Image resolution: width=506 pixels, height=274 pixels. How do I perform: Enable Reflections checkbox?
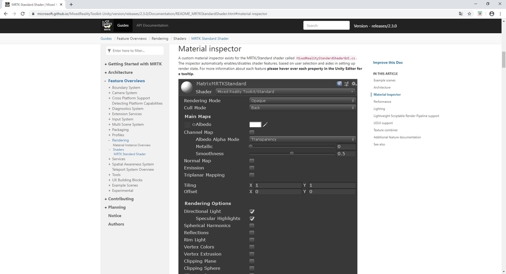252,233
